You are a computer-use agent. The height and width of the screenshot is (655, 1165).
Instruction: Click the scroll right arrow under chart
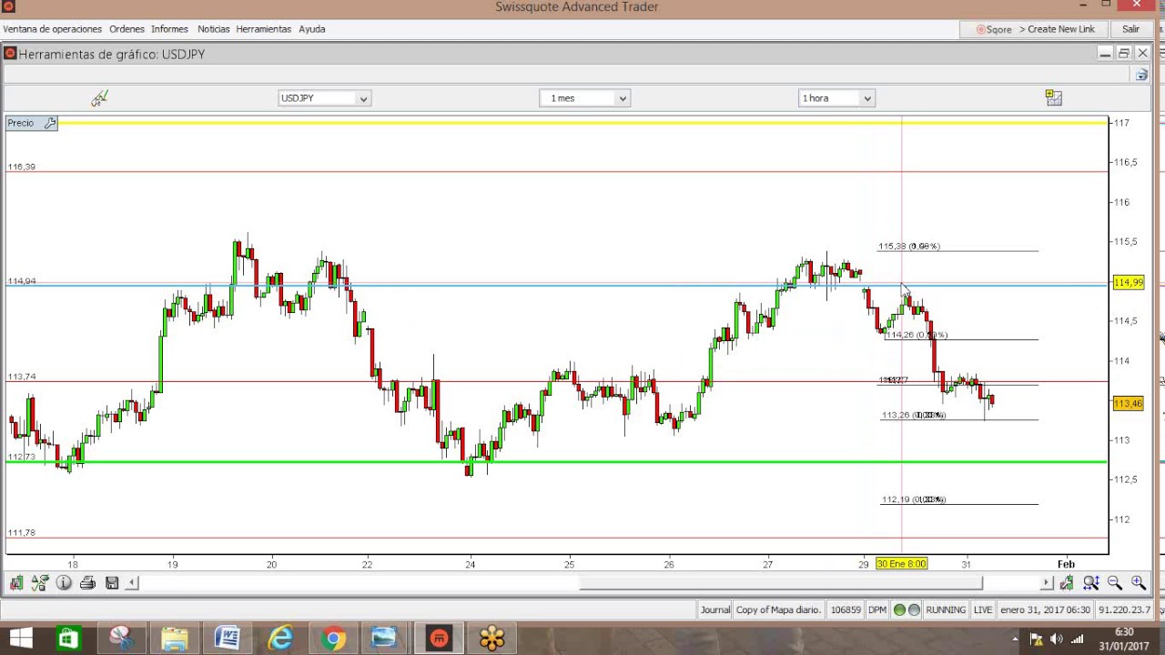[1047, 582]
